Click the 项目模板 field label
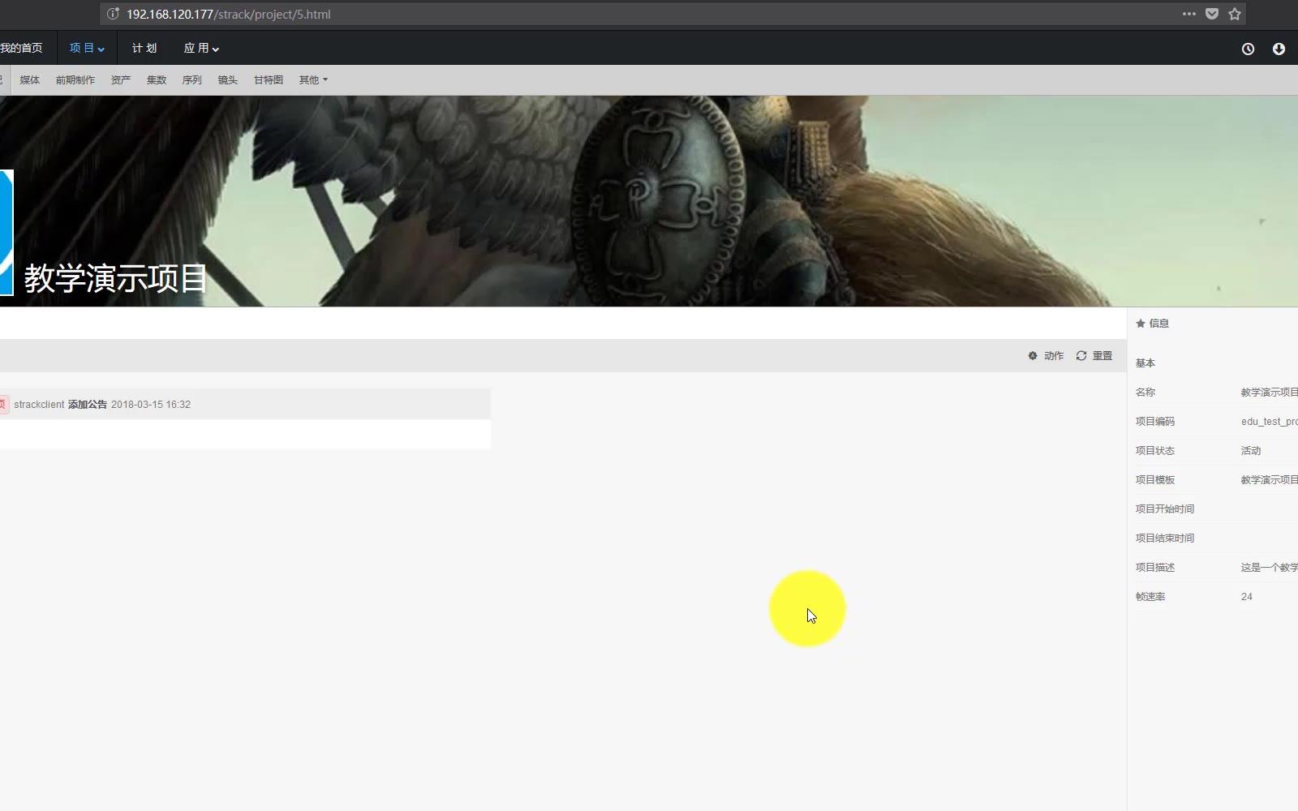The image size is (1298, 811). coord(1155,480)
